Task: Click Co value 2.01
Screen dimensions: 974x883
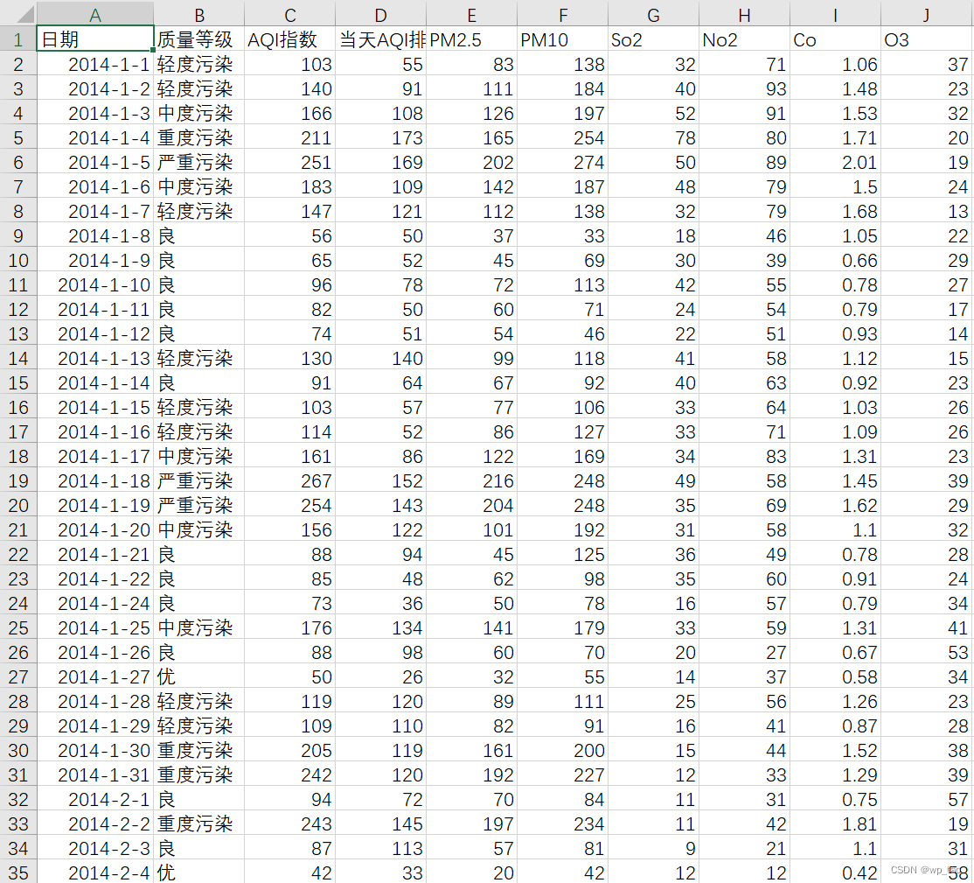Action: [x=835, y=162]
